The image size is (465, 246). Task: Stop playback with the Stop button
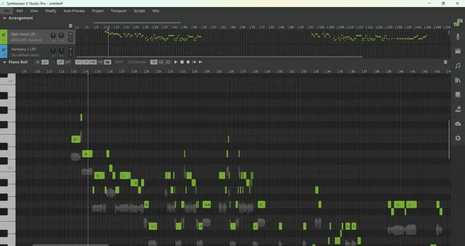(182, 62)
